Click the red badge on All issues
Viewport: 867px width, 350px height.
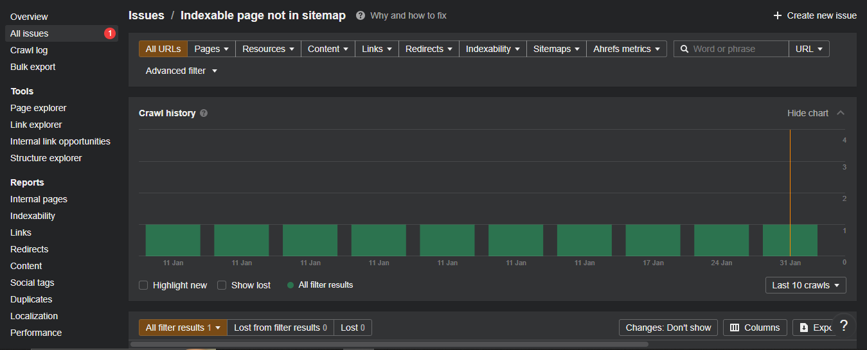tap(110, 33)
